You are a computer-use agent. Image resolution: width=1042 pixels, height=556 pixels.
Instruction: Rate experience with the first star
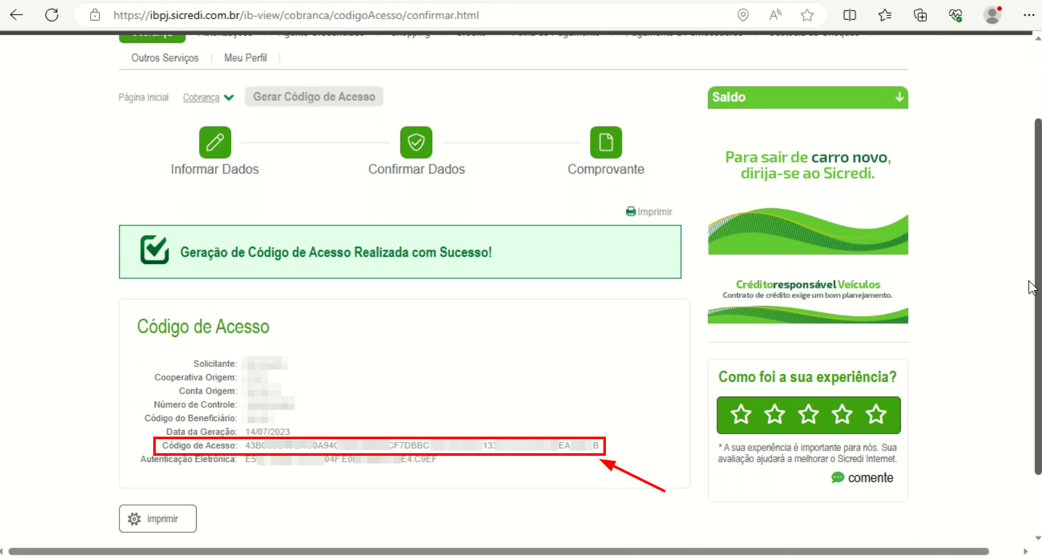[741, 414]
